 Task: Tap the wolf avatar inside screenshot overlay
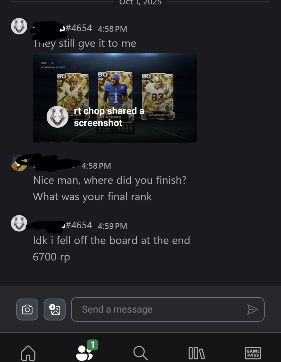(58, 117)
